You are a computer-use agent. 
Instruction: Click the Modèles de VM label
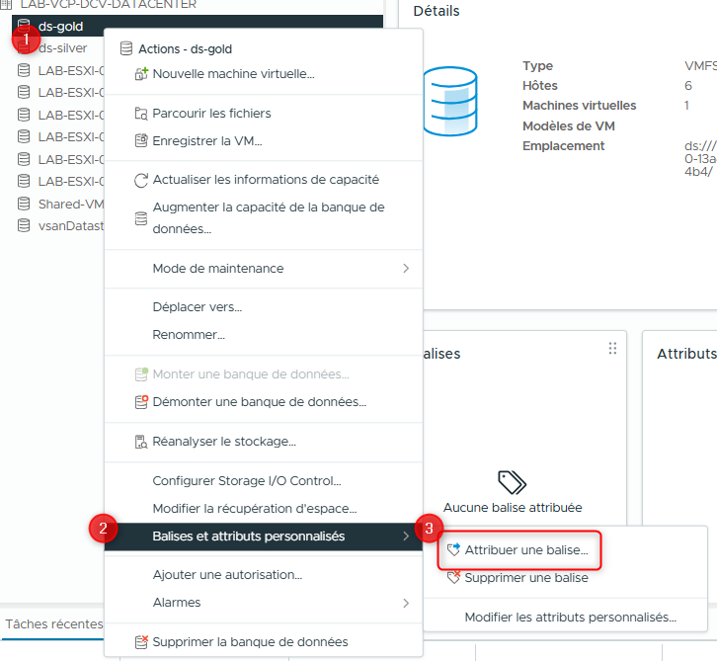[569, 125]
